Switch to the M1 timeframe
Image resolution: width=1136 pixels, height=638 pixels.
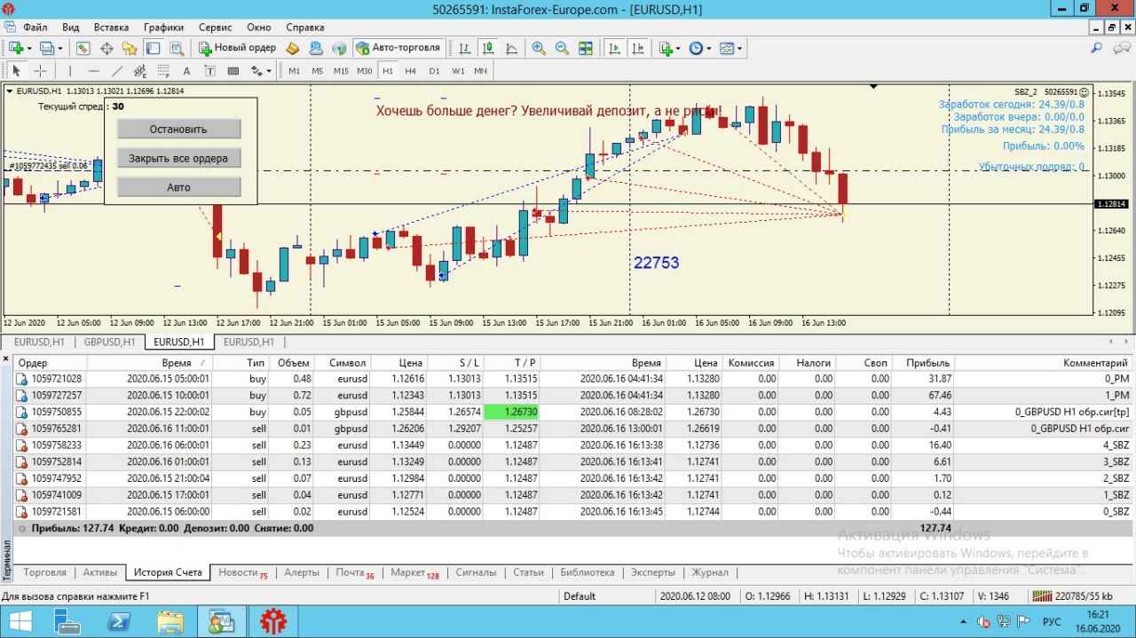(x=294, y=71)
